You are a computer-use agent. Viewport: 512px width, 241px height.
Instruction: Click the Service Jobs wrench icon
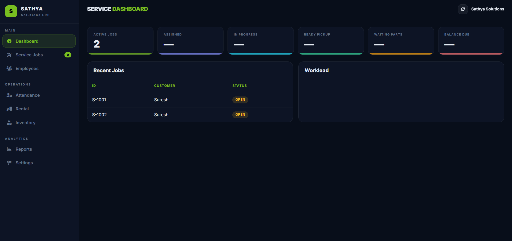[9, 55]
